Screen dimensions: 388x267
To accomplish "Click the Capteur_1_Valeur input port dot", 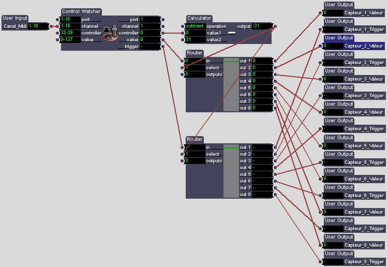I will (321, 13).
